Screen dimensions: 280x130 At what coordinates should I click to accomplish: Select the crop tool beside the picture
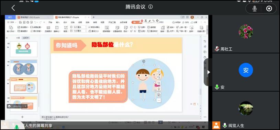pyautogui.click(x=159, y=83)
